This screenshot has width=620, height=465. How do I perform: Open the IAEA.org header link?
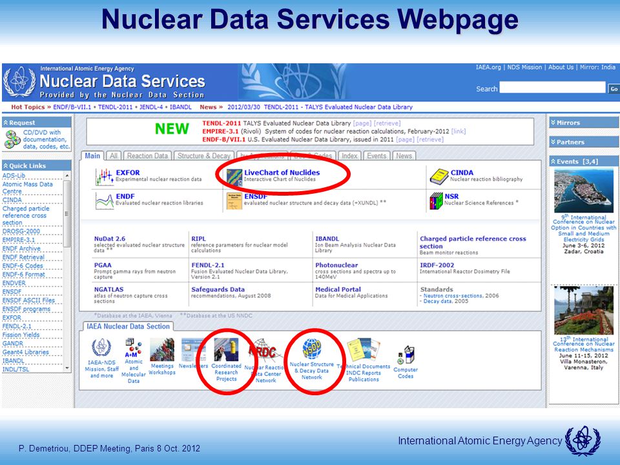point(488,67)
